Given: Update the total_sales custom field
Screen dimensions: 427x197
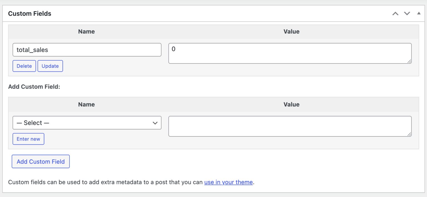Looking at the screenshot, I should [50, 66].
